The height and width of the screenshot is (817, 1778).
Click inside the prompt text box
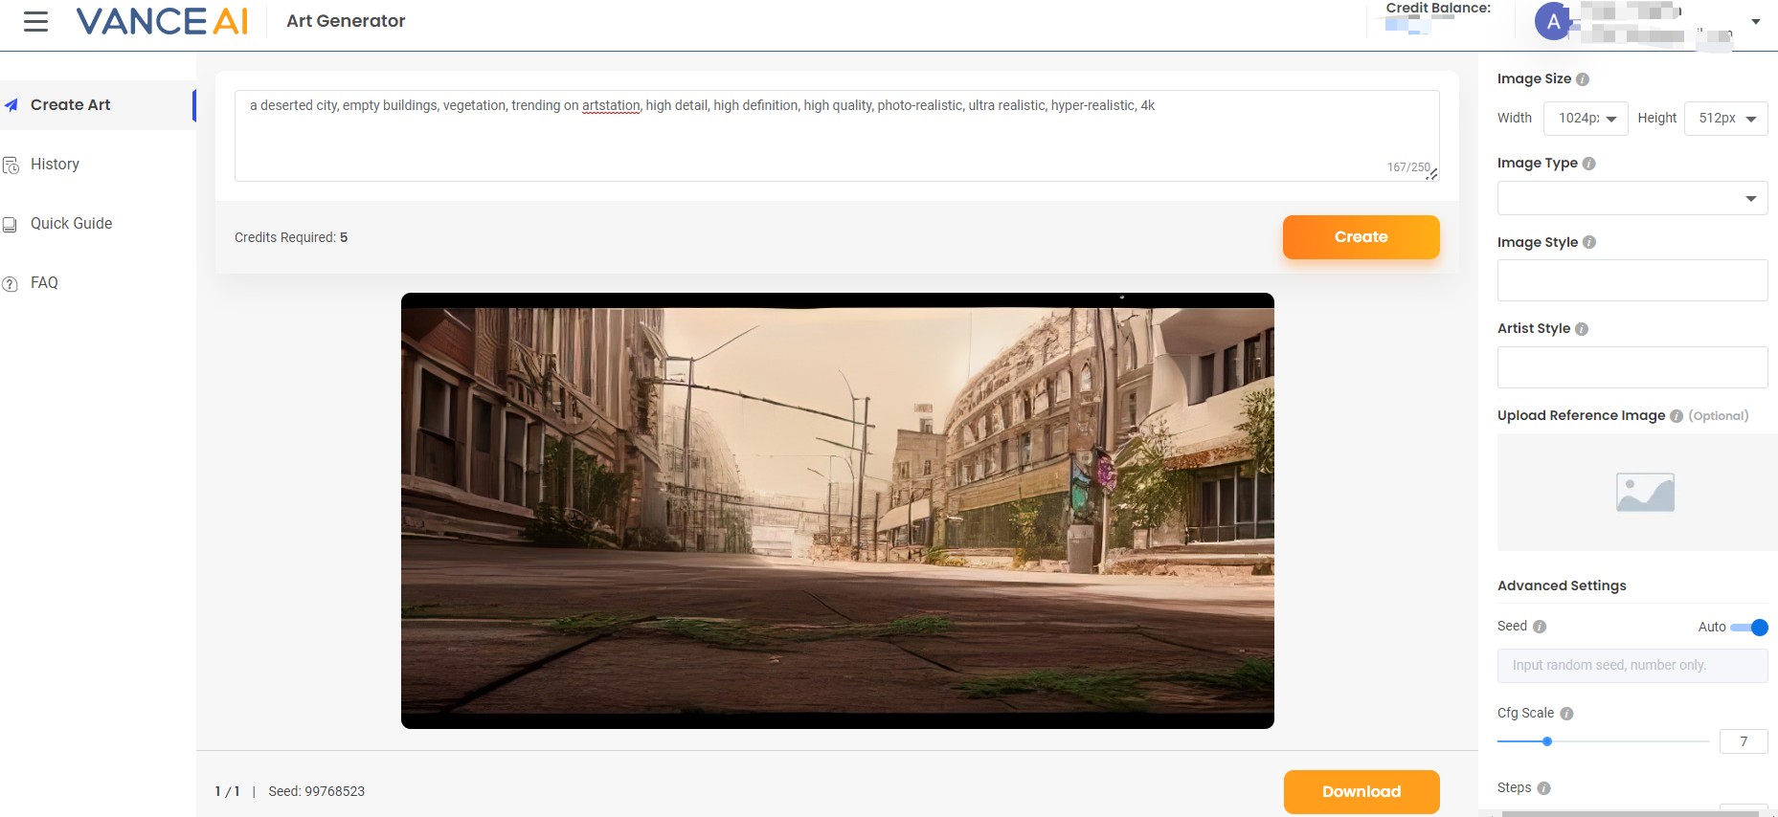[x=837, y=136]
